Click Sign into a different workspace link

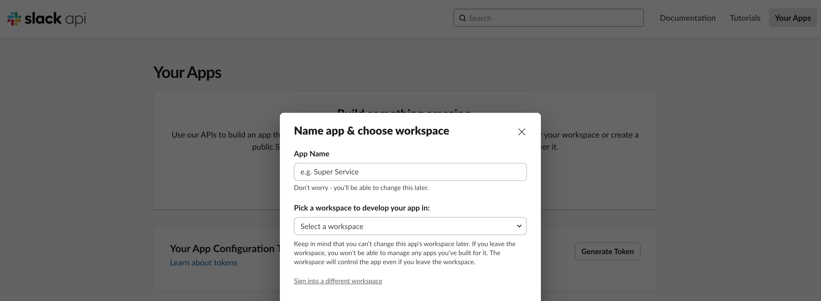tap(338, 281)
